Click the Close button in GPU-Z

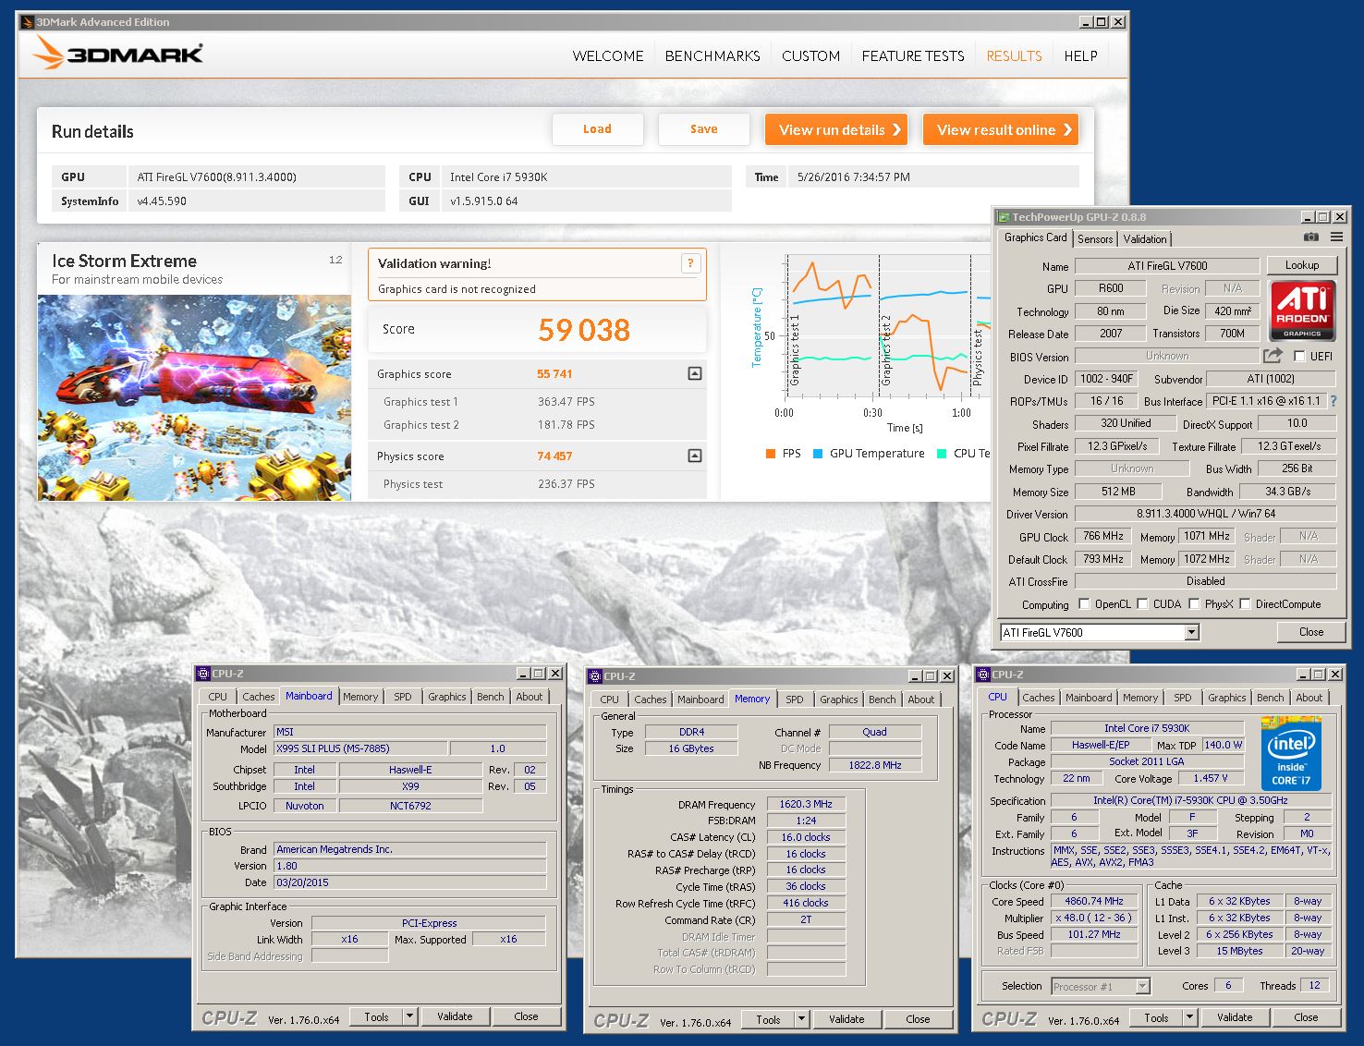pos(1310,632)
